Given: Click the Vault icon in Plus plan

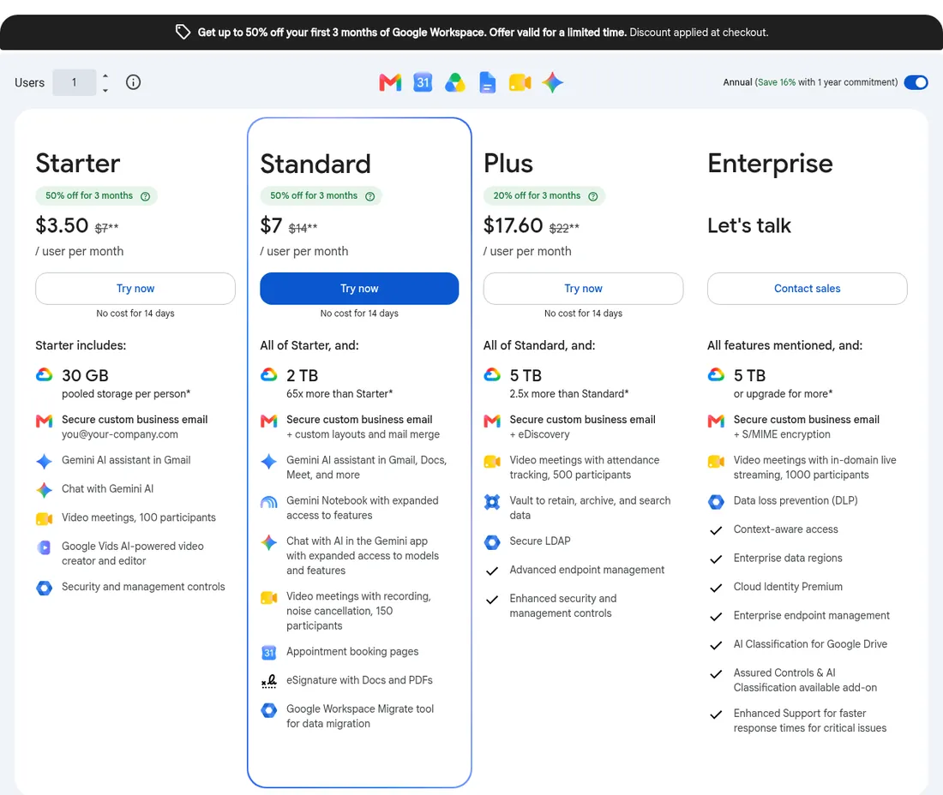Looking at the screenshot, I should click(492, 502).
